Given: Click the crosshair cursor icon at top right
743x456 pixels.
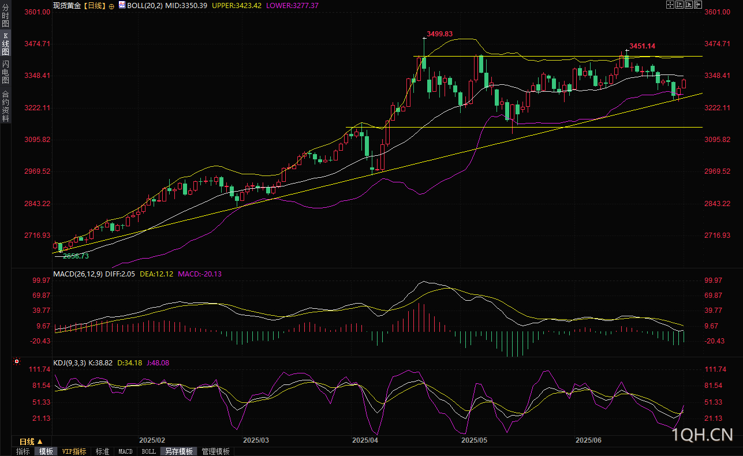Looking at the screenshot, I should point(670,5).
